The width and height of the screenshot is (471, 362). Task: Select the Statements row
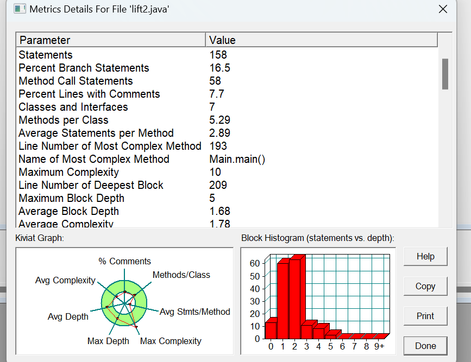227,55
